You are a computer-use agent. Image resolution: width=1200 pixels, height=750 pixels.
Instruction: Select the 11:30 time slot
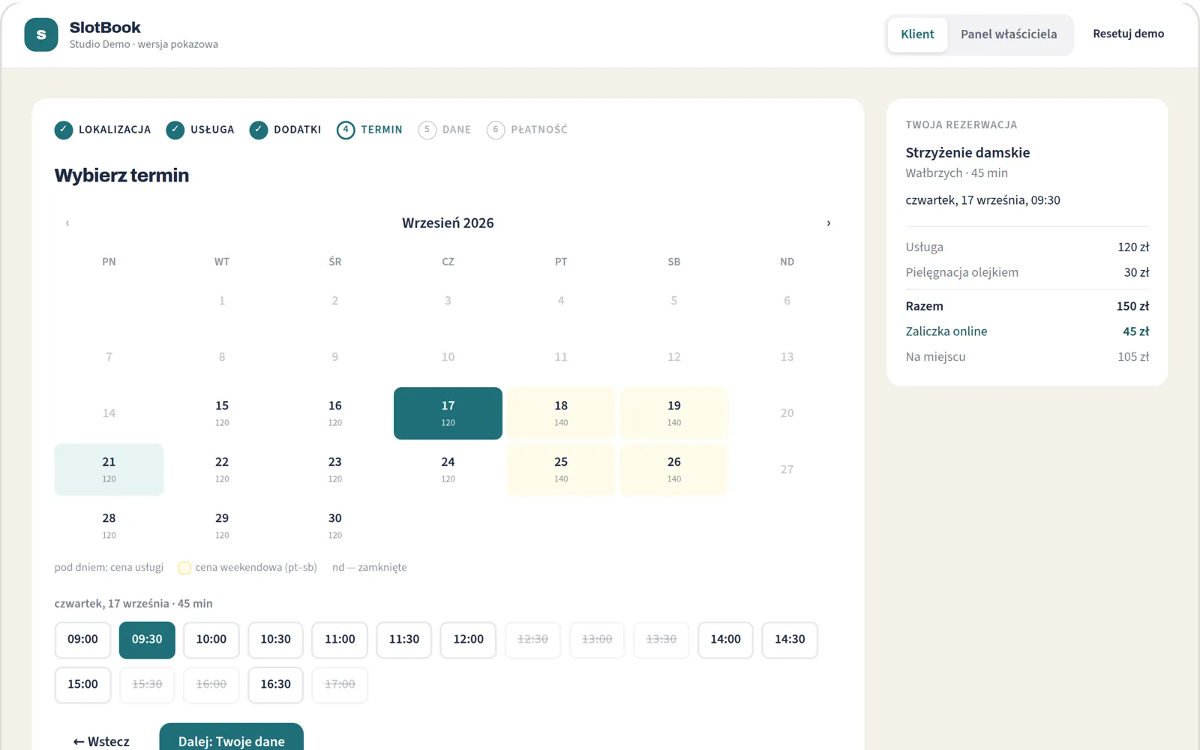pos(404,640)
